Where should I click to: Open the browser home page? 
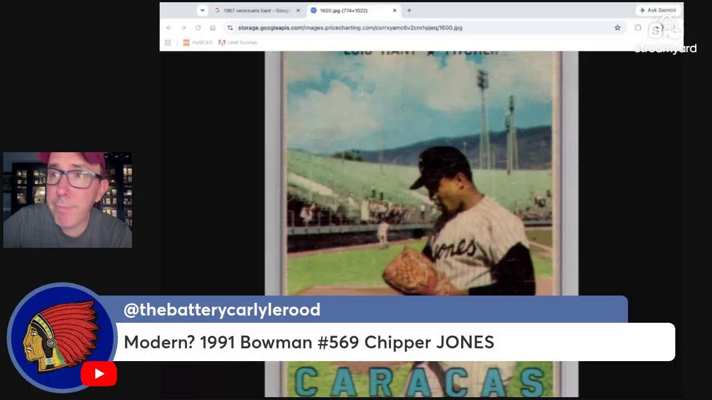[212, 27]
